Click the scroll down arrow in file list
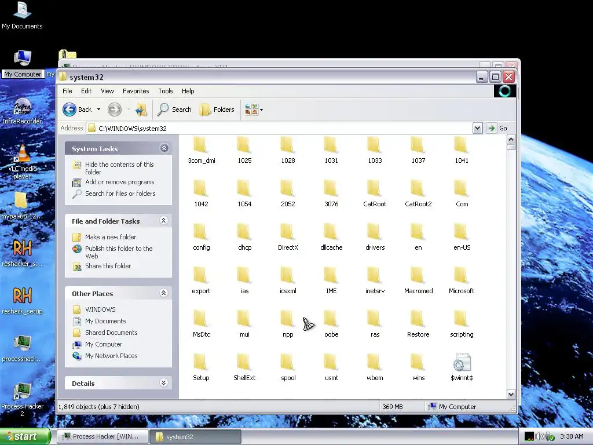 511,394
